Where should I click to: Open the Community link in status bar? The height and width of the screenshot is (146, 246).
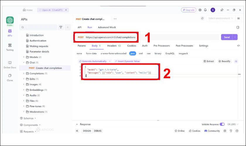click(212, 131)
